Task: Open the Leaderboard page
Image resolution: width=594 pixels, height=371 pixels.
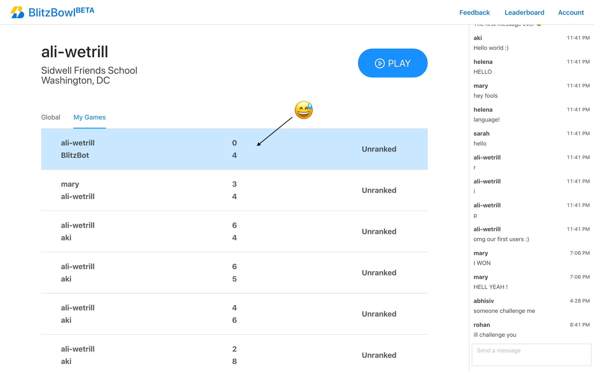Action: 524,12
